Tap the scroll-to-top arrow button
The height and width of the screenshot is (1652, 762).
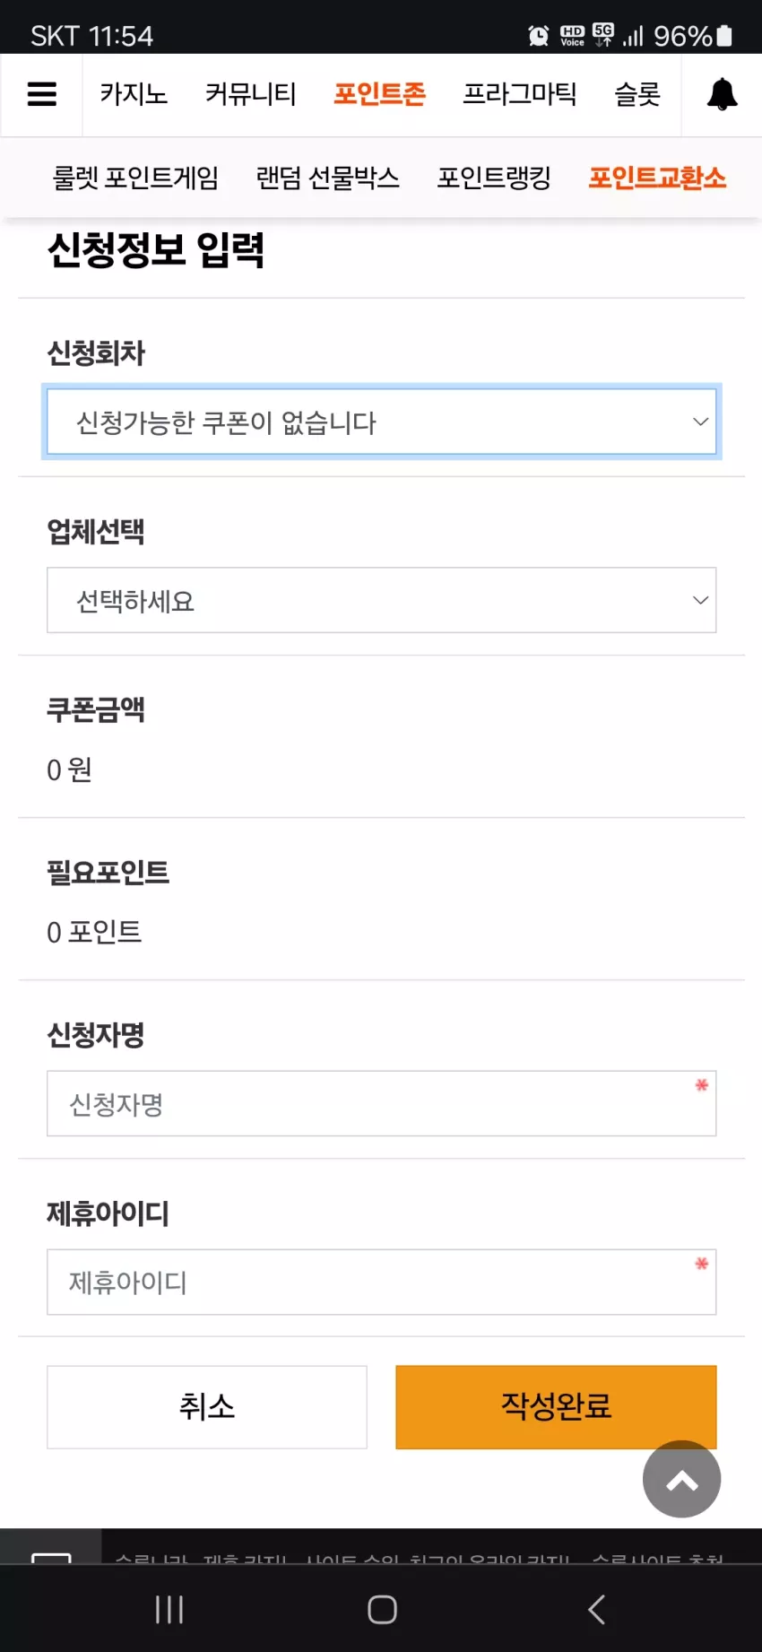pos(681,1479)
